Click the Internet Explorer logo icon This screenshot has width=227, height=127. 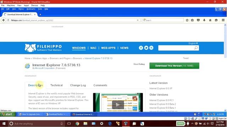(27, 66)
